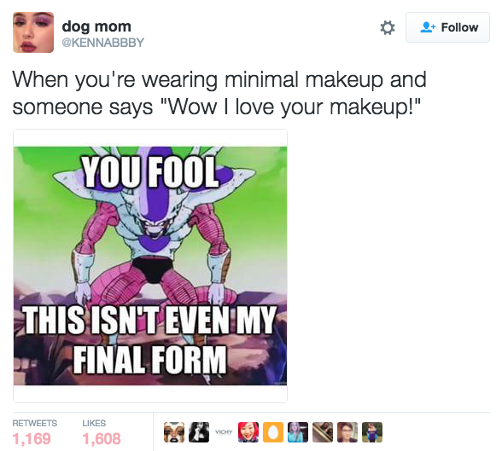Image resolution: width=502 pixels, height=451 pixels.
Task: Open the glasses-wearing liker avatar
Action: [347, 432]
